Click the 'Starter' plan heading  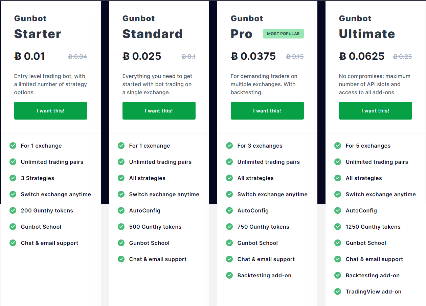(x=38, y=34)
